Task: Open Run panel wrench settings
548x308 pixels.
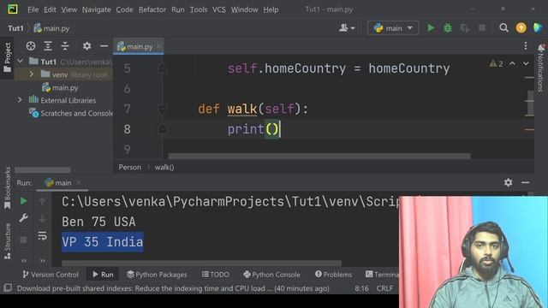Action: pyautogui.click(x=23, y=218)
